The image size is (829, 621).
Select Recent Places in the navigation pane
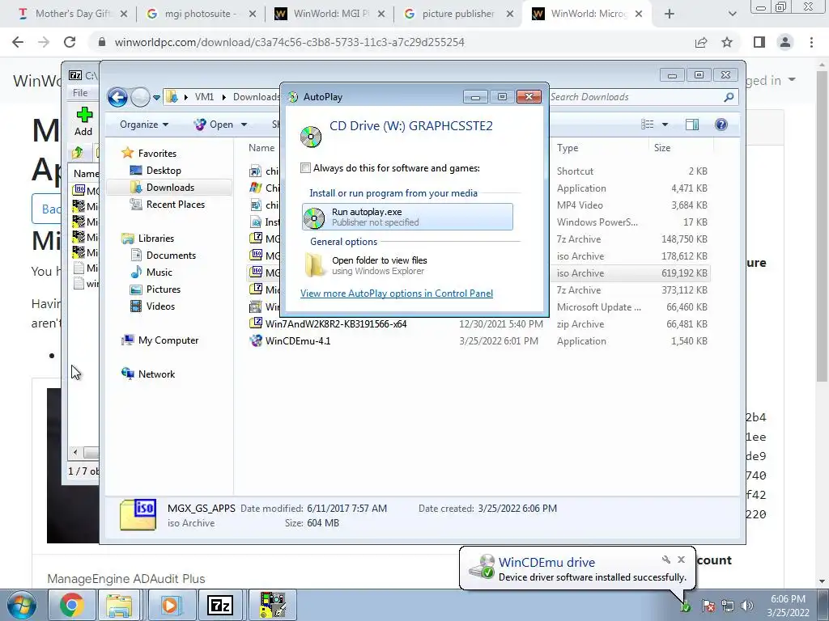[175, 205]
